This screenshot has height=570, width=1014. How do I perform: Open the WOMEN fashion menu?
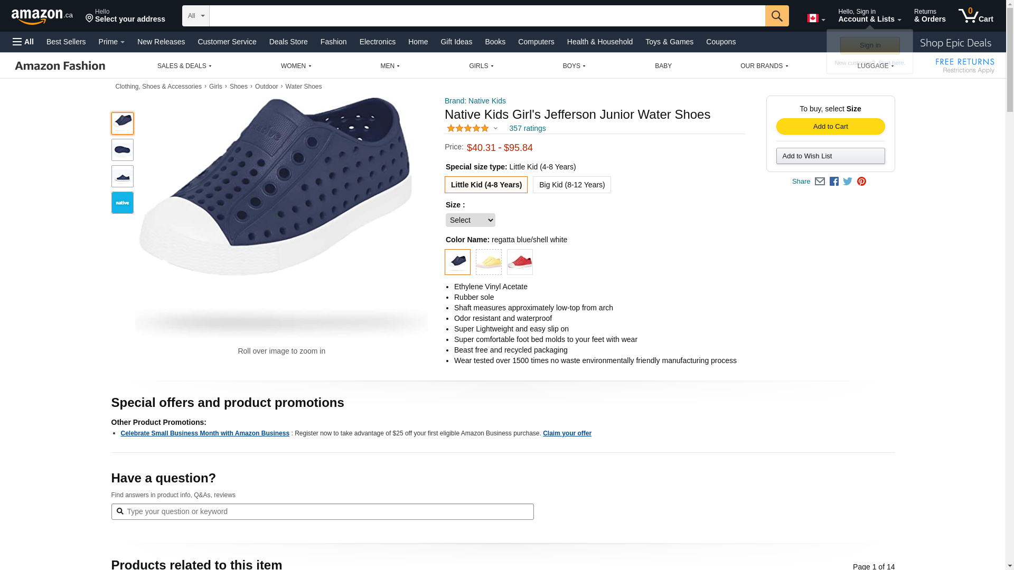point(296,66)
